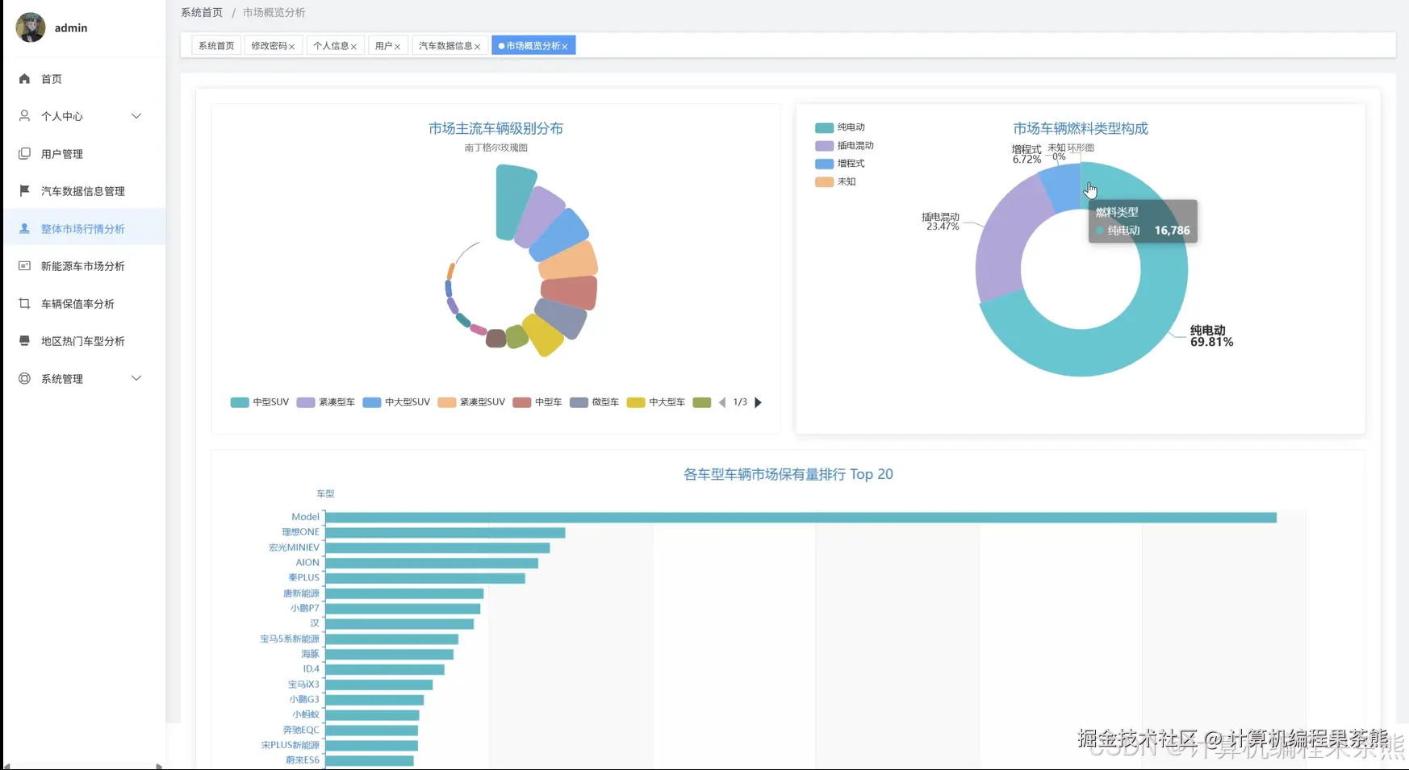Click the 市场主流车辆级别分布 chart title
The width and height of the screenshot is (1409, 770).
point(495,129)
